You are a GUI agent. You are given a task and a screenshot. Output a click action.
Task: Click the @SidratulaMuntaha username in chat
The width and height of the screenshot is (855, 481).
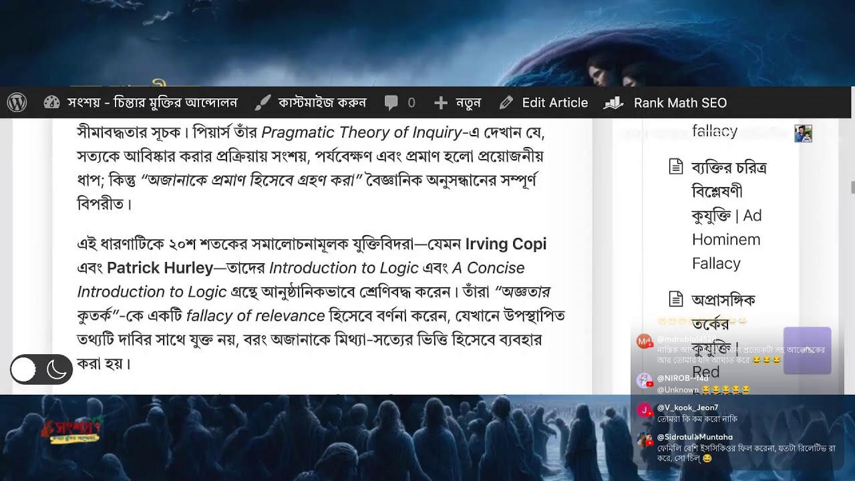coord(695,437)
